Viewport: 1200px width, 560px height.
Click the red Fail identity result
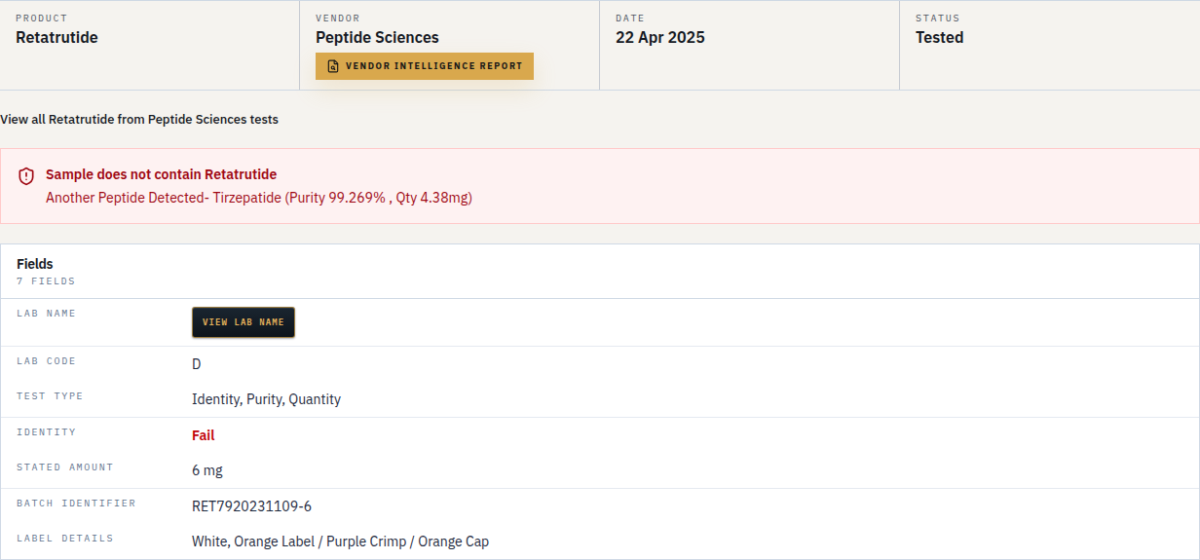[x=203, y=435]
